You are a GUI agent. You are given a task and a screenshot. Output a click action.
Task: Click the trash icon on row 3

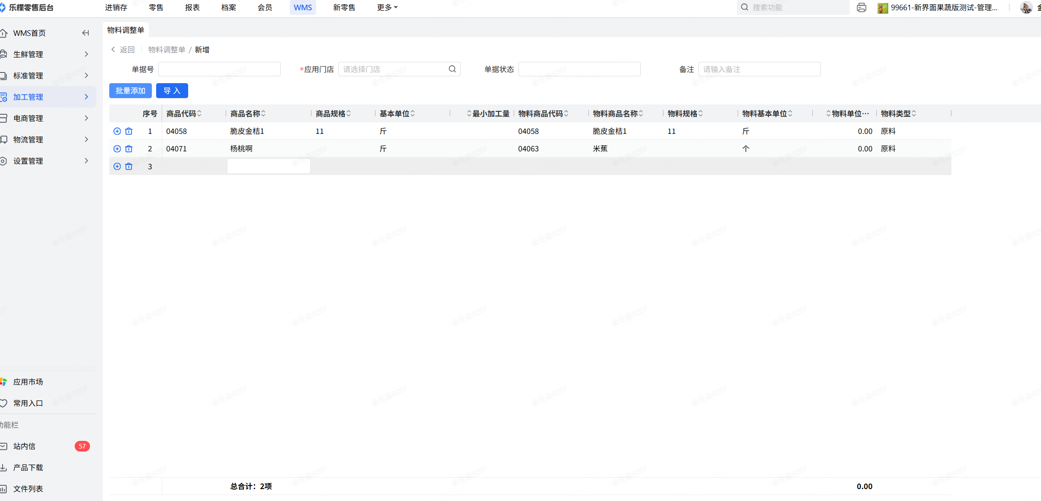click(x=129, y=167)
